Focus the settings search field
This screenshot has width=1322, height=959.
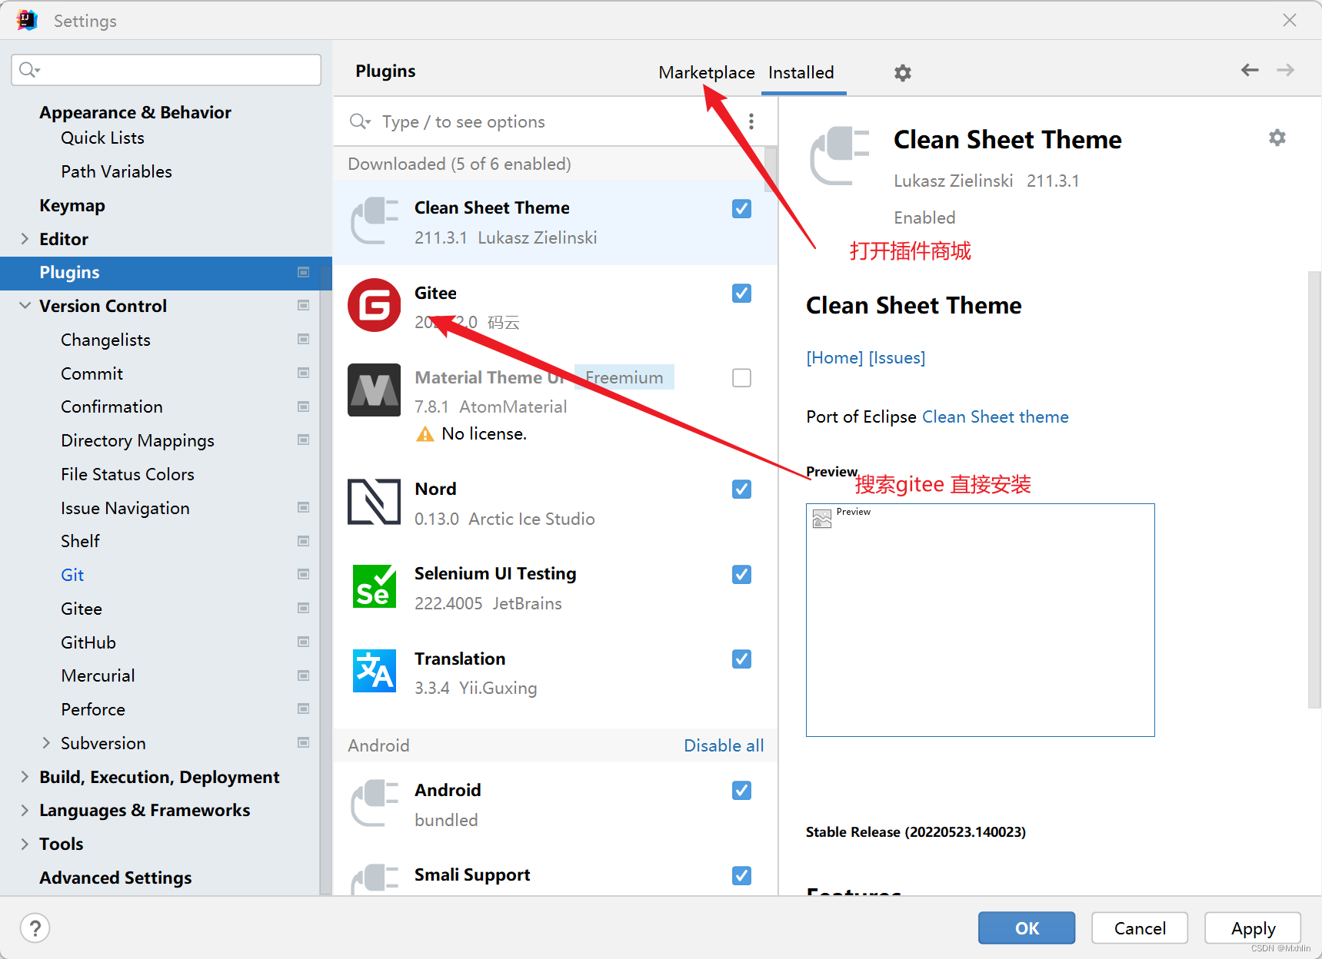166,70
